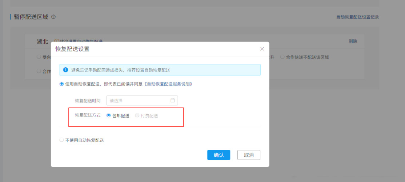
Task: Choose 付费配送 delivery method
Action: (137, 115)
